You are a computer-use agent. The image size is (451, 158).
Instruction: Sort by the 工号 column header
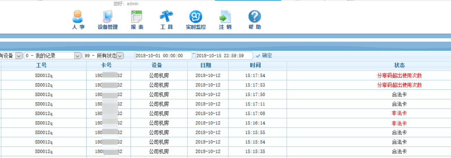pos(43,65)
